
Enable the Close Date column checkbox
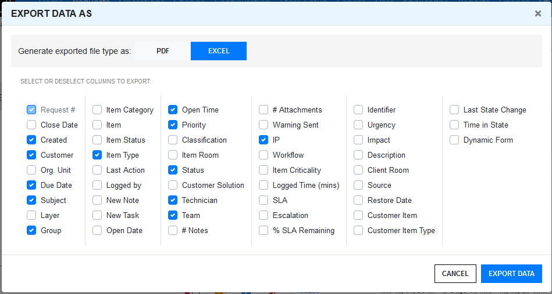coord(31,125)
